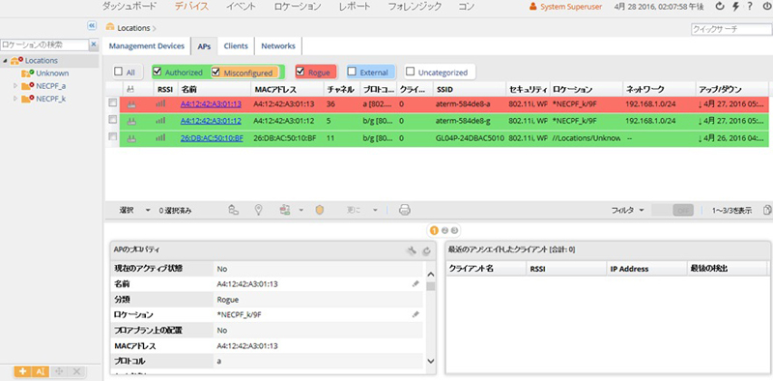Toggle the filter OFF switch
Image resolution: width=773 pixels, height=381 pixels.
[x=673, y=210]
